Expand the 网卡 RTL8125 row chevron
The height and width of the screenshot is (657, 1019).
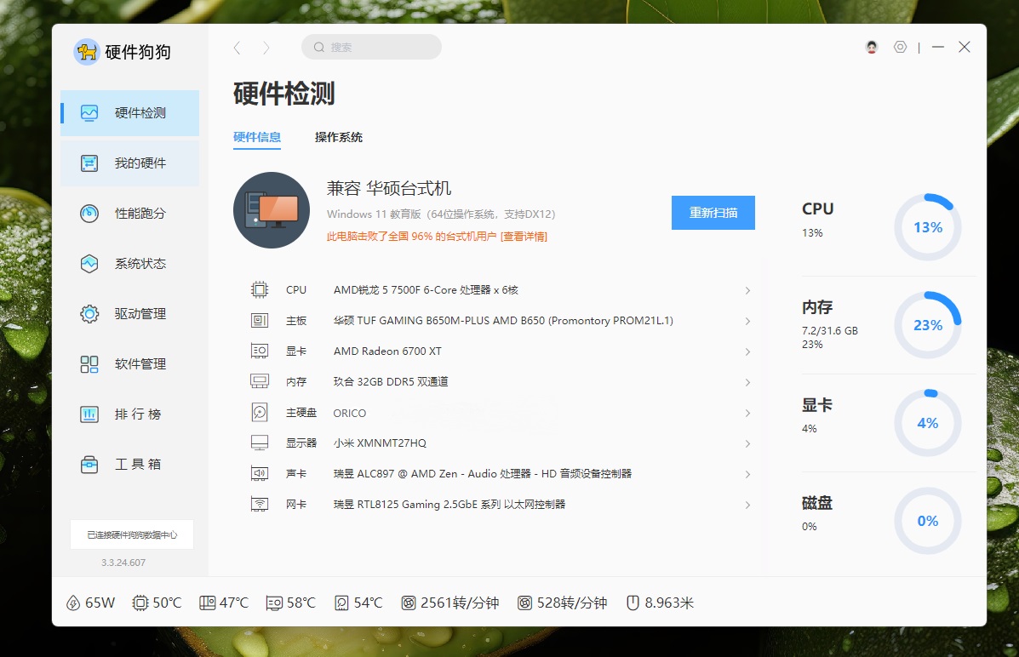click(747, 505)
